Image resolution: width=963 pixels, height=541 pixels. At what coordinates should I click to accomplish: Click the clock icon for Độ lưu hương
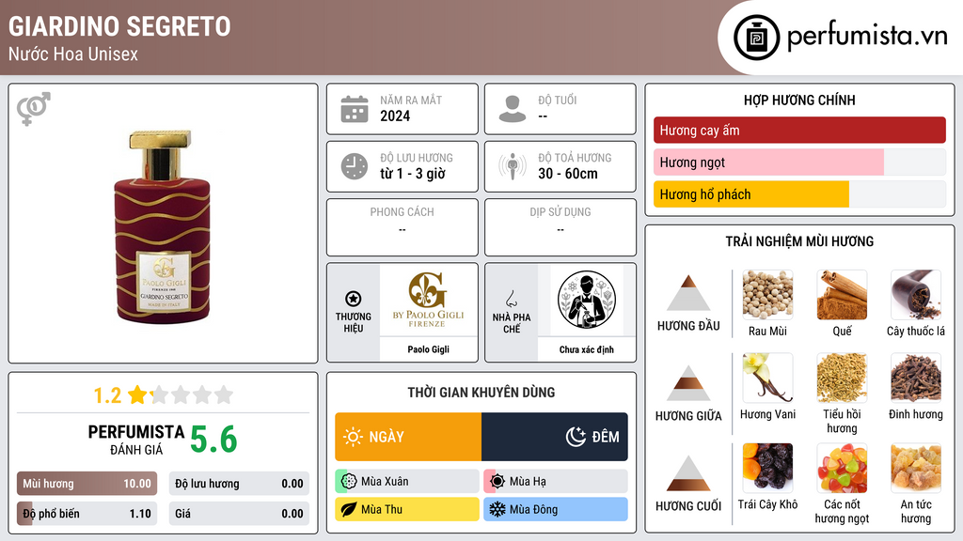click(x=355, y=166)
